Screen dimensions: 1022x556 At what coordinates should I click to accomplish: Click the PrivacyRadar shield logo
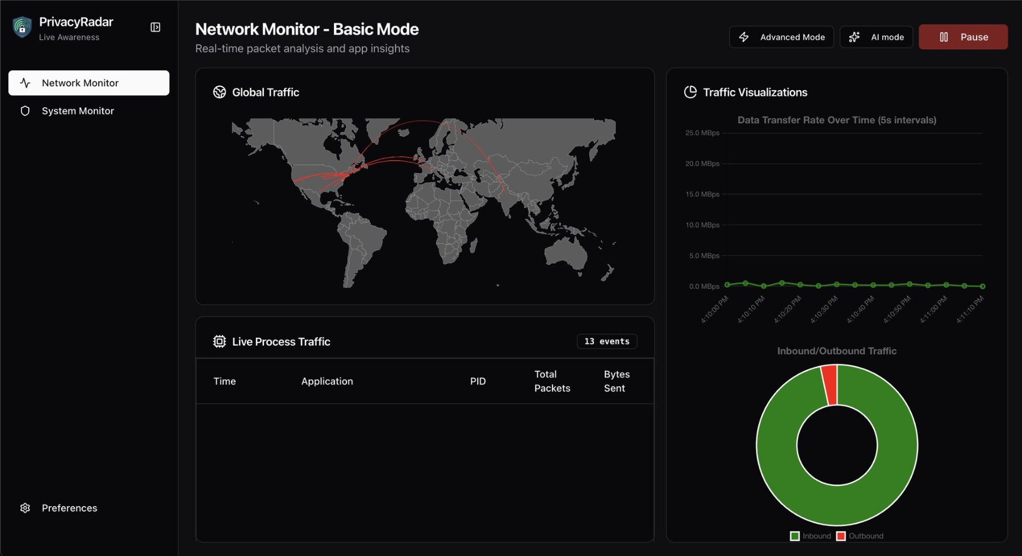click(22, 27)
